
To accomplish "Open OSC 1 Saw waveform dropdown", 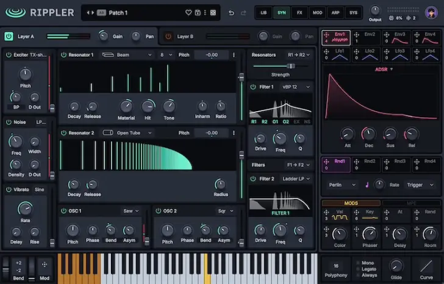I will (x=131, y=211).
